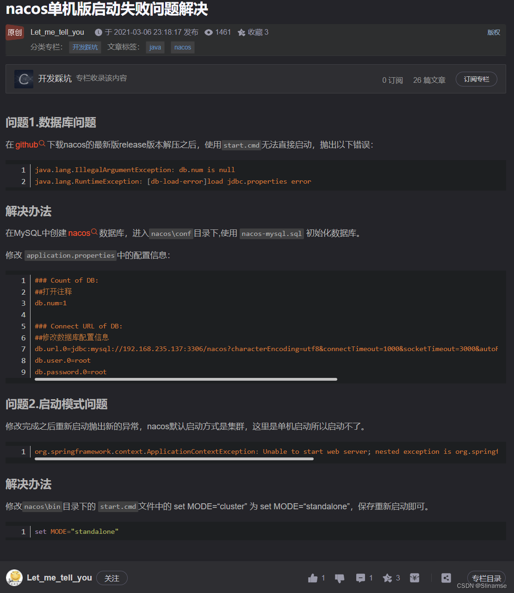Click the article title heading

[107, 9]
